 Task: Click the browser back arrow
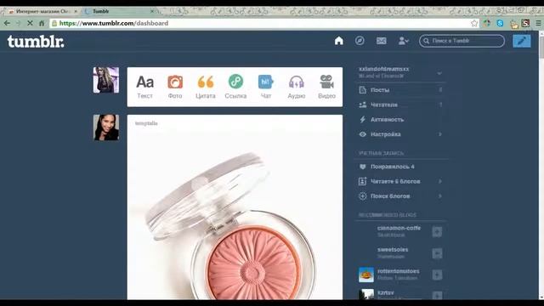pyautogui.click(x=7, y=23)
